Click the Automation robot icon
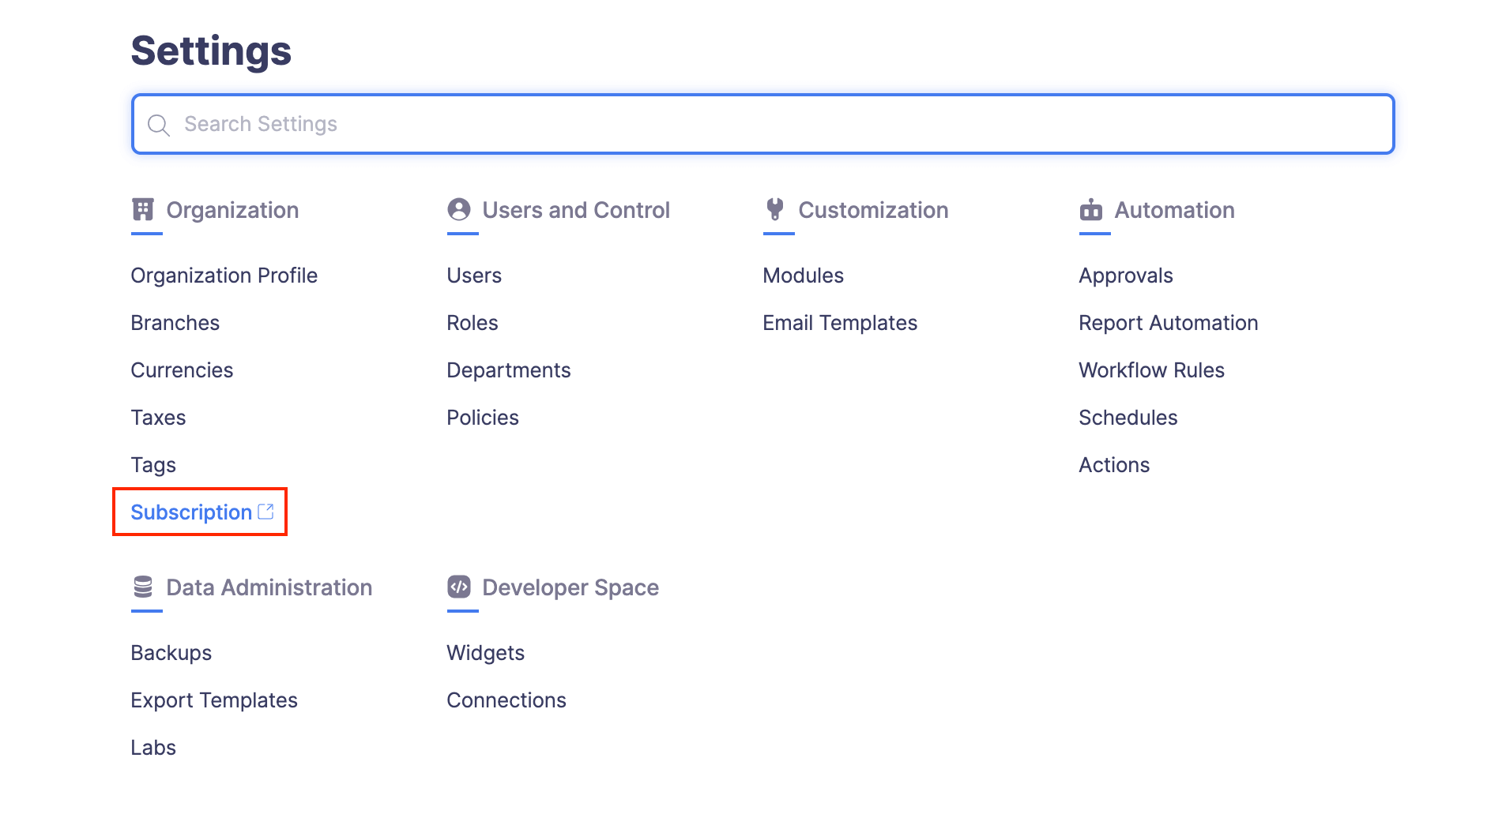The width and height of the screenshot is (1506, 829). (1091, 210)
